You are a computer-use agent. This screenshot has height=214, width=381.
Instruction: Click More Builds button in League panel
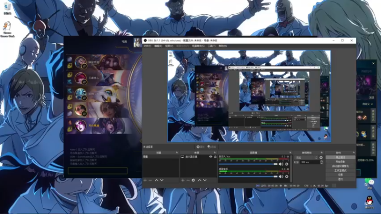pyautogui.click(x=373, y=132)
